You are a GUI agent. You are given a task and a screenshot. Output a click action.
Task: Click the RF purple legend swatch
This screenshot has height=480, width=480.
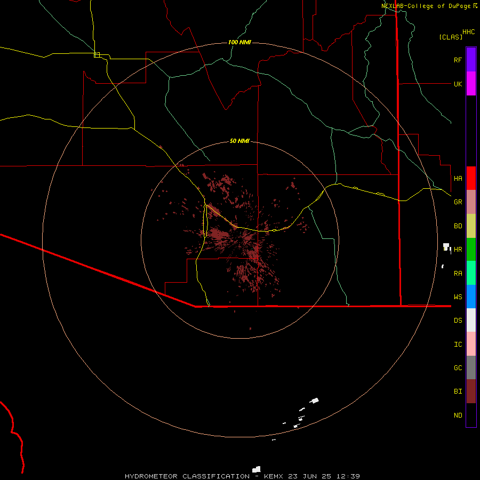471,60
